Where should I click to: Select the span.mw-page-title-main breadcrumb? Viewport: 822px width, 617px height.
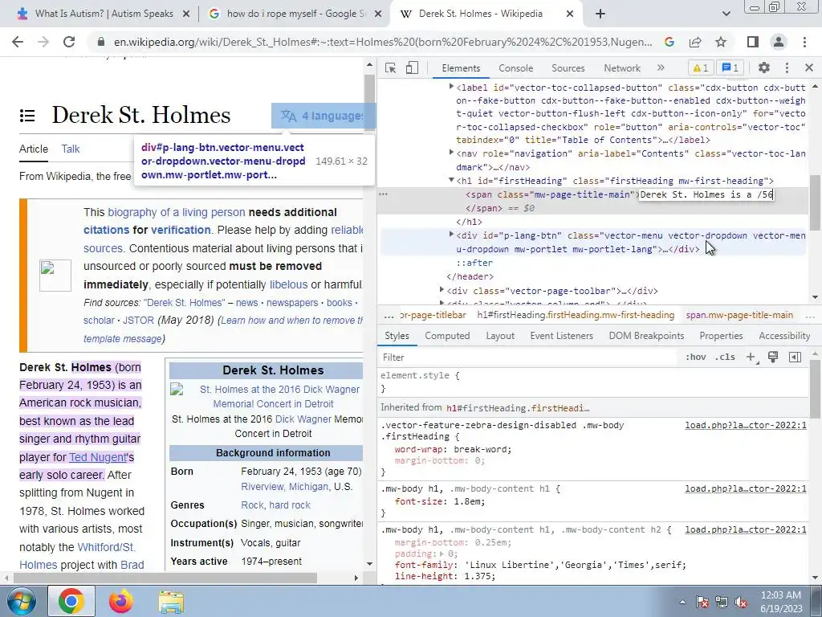click(739, 315)
